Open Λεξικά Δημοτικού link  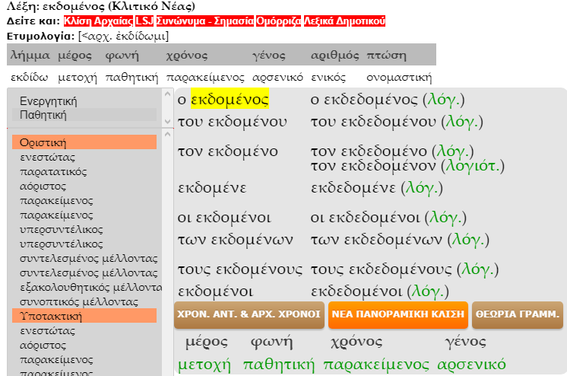(344, 21)
